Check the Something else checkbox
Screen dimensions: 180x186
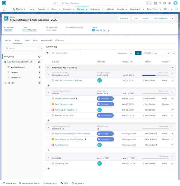pyautogui.click(x=49, y=163)
